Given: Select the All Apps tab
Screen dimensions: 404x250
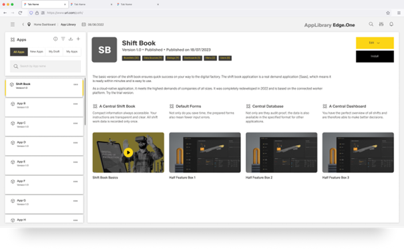Looking at the screenshot, I should click(x=19, y=51).
